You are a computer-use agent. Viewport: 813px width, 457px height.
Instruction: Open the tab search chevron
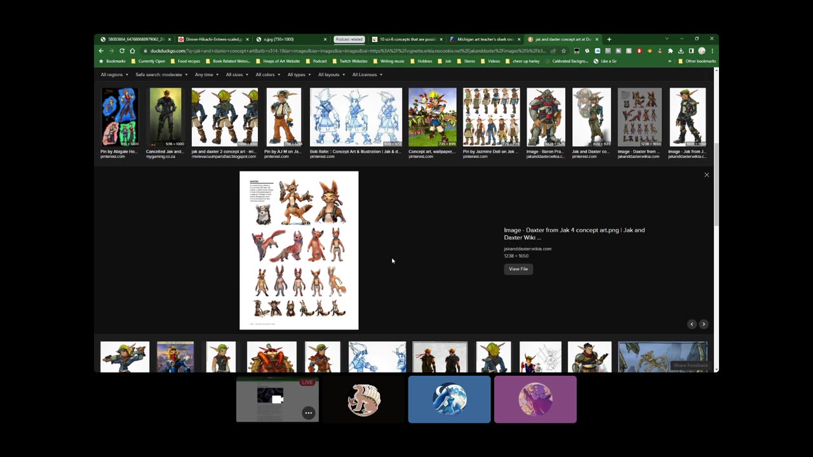click(x=666, y=39)
